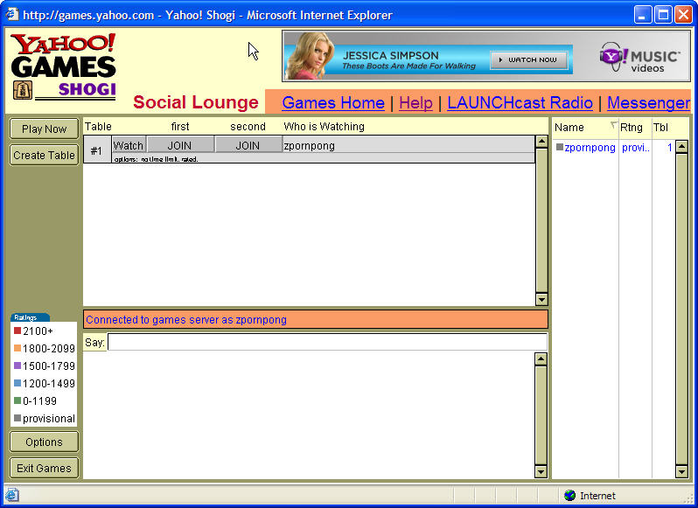
Task: Click the Watch Now ad button
Action: [529, 59]
